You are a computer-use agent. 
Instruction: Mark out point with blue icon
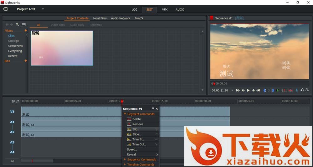pos(273,90)
